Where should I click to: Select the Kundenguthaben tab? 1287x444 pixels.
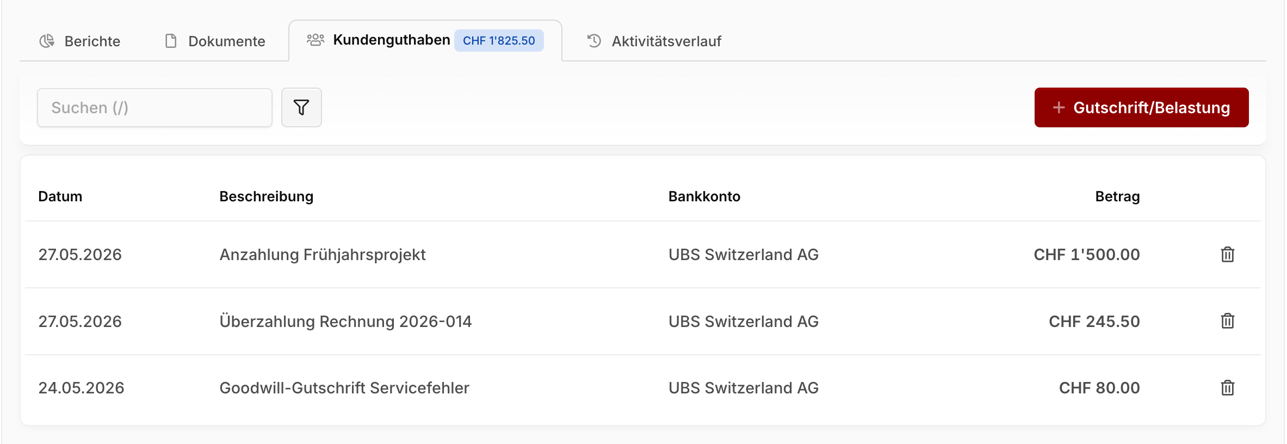click(425, 41)
